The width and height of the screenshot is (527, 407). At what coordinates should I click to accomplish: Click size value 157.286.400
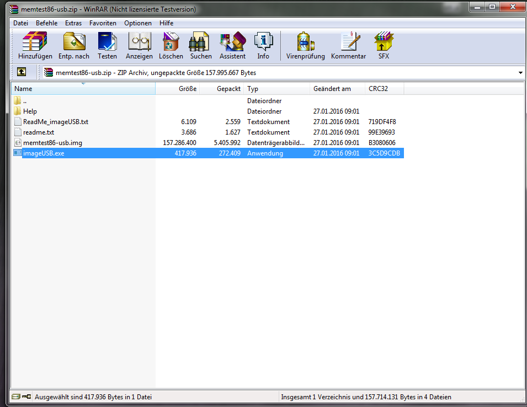[179, 143]
